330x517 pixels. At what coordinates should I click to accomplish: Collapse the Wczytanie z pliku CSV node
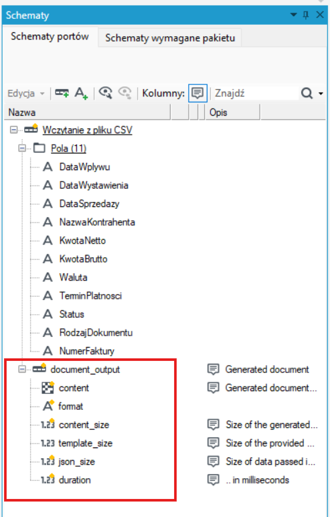[13, 130]
